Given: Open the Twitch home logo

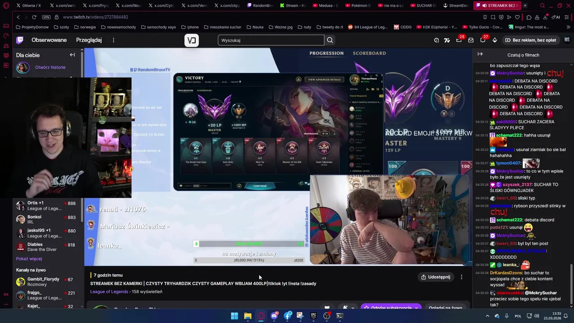Looking at the screenshot, I should (20, 40).
